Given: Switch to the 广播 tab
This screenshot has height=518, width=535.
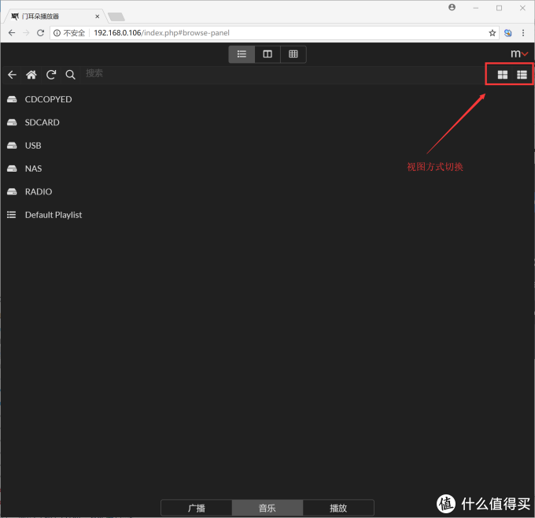Looking at the screenshot, I should click(197, 508).
